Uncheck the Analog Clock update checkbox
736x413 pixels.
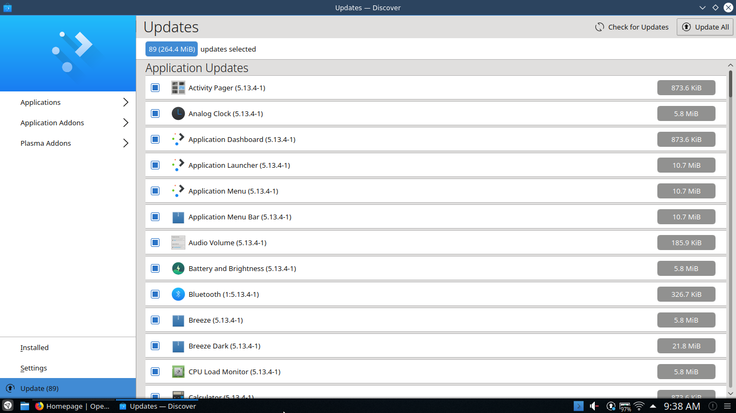point(155,113)
